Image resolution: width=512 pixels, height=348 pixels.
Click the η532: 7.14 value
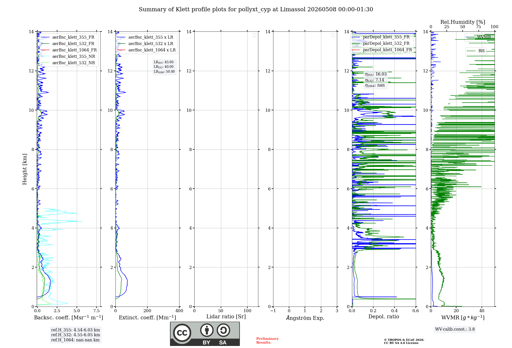[375, 80]
